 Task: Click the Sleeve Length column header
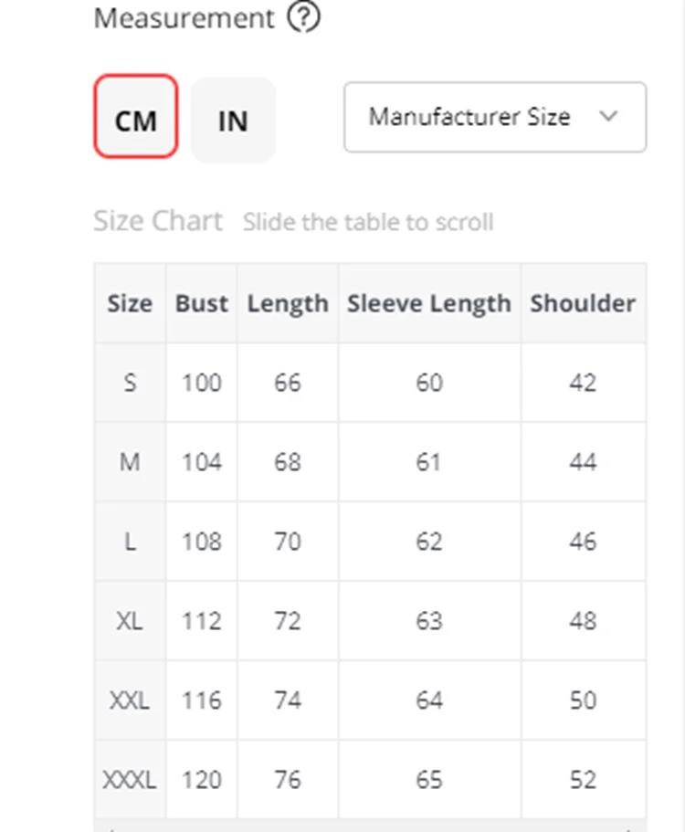pyautogui.click(x=430, y=303)
